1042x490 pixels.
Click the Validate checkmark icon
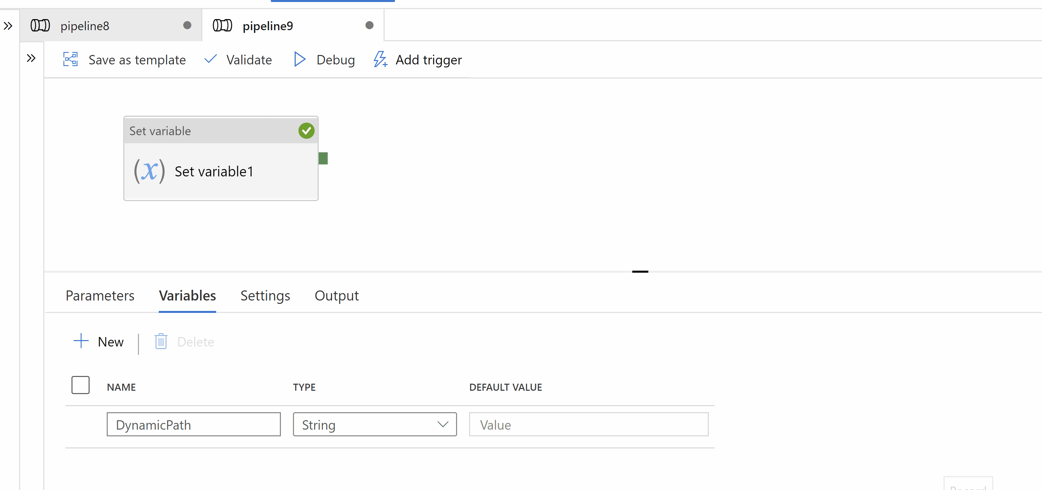point(210,59)
